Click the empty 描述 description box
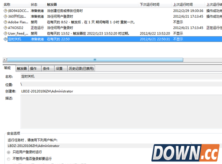The height and width of the screenshot is (164, 222). tap(121, 112)
